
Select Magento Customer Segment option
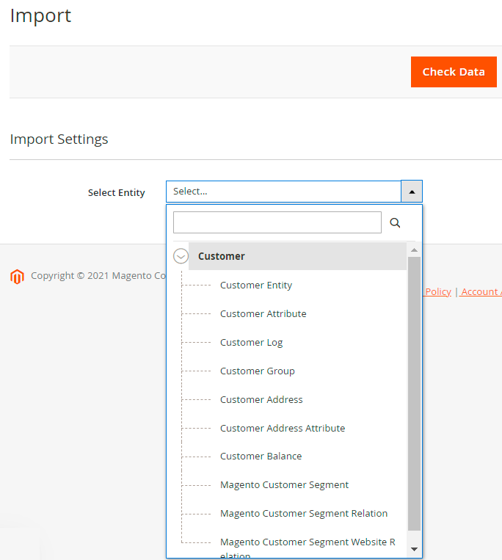click(x=284, y=485)
